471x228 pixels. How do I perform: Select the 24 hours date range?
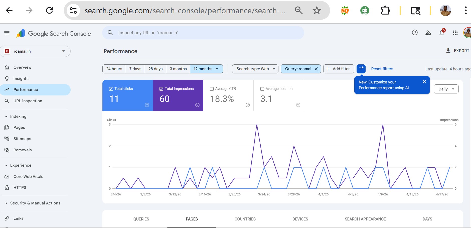point(114,69)
